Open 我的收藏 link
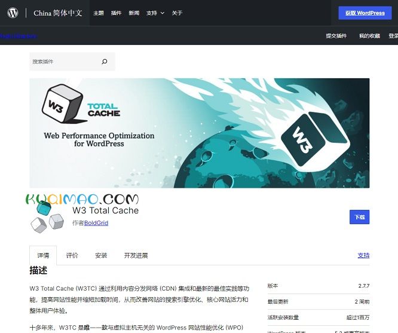Viewport: 398px width, 333px height. 369,36
